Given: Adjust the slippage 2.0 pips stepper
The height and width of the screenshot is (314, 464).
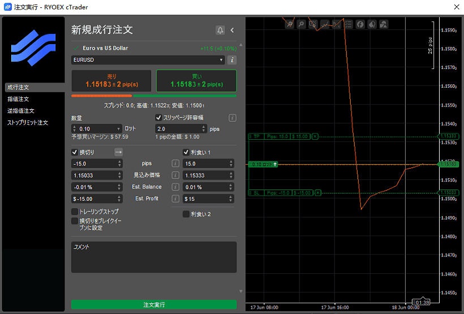Looking at the screenshot, I should click(x=203, y=129).
